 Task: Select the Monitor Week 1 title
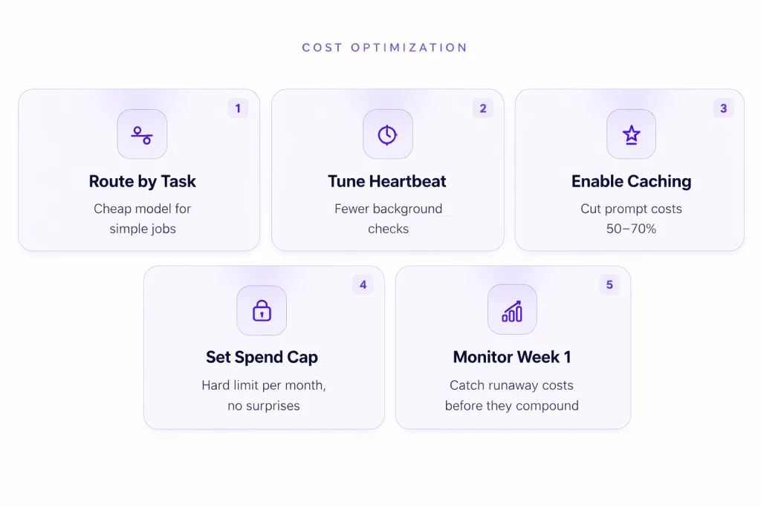click(x=512, y=357)
